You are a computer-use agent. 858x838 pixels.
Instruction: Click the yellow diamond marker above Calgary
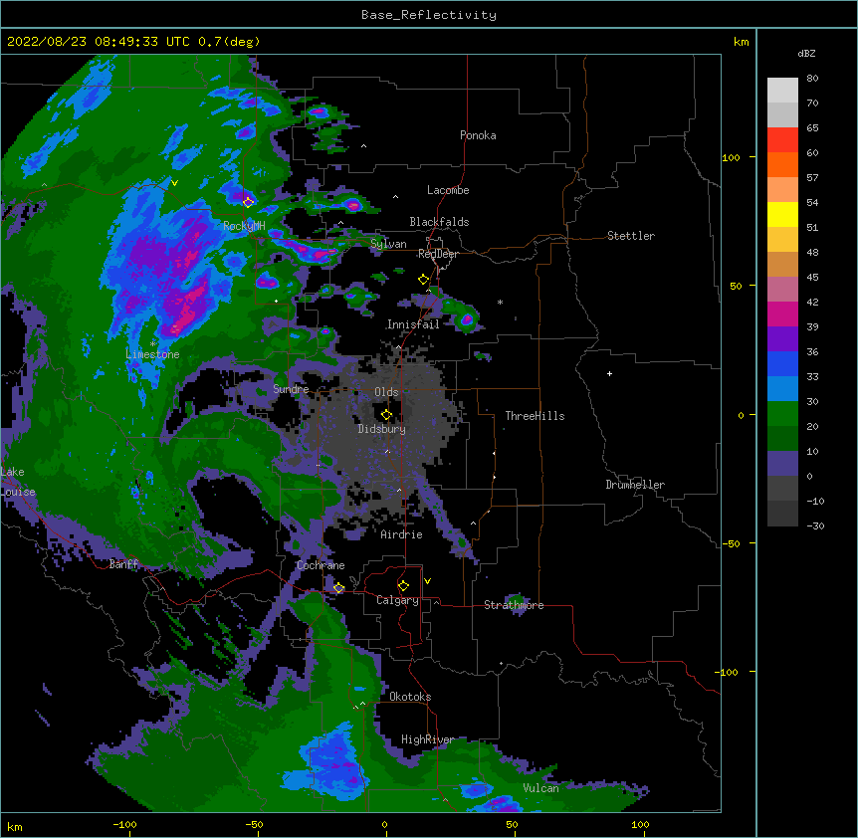pos(403,586)
